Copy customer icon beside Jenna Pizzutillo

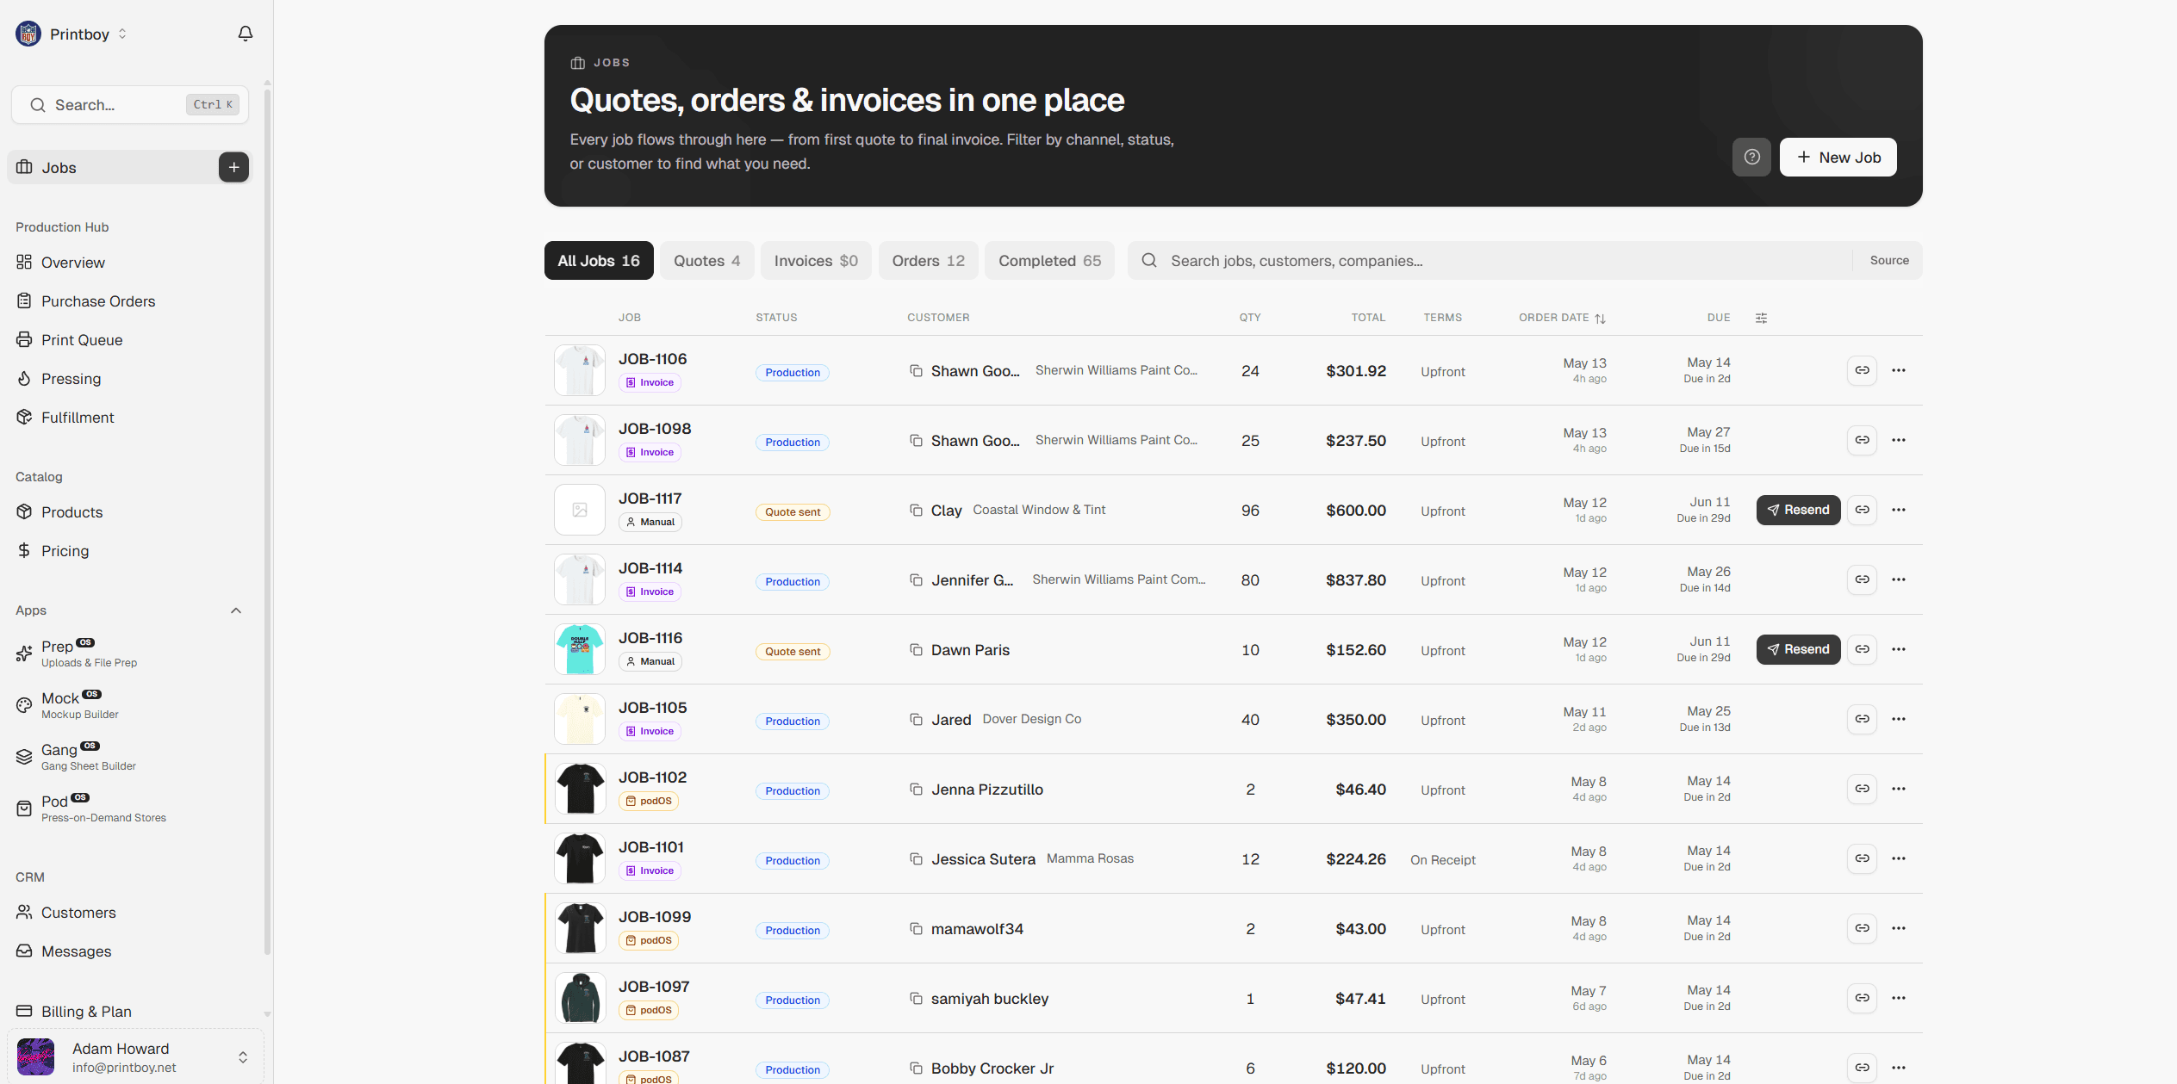tap(916, 789)
